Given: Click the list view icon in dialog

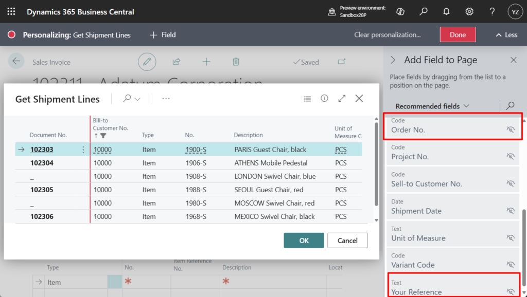Looking at the screenshot, I should tap(307, 99).
